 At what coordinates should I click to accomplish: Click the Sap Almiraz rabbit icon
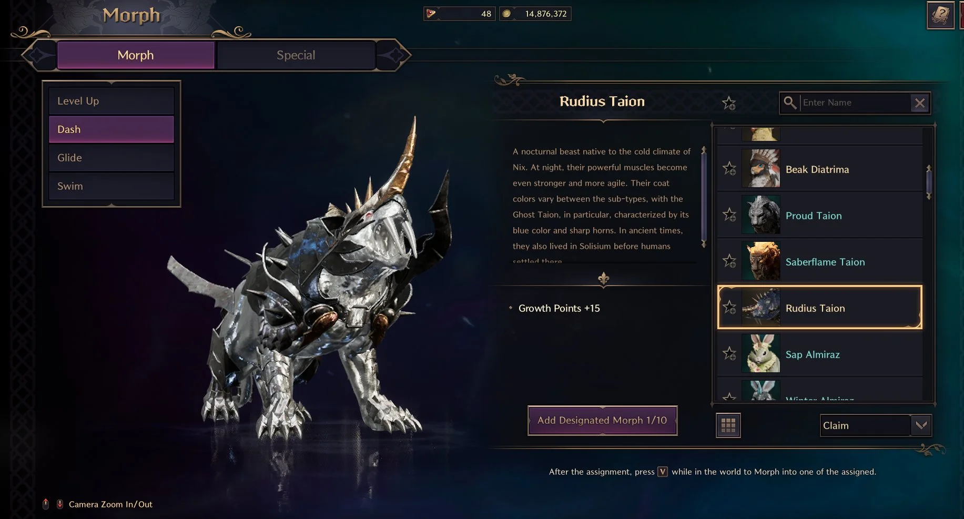coord(760,354)
